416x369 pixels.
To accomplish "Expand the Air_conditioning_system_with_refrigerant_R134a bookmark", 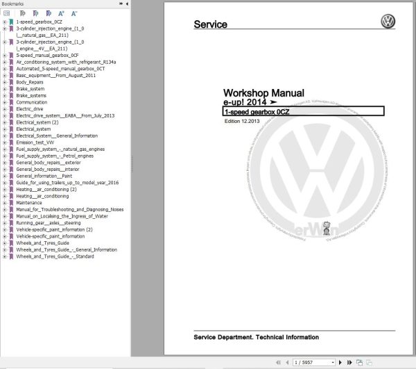I will click(4, 63).
